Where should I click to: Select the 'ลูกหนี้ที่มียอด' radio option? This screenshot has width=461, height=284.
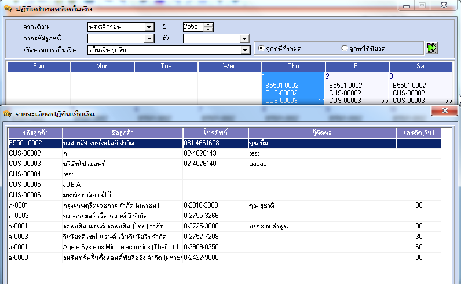tap(344, 48)
